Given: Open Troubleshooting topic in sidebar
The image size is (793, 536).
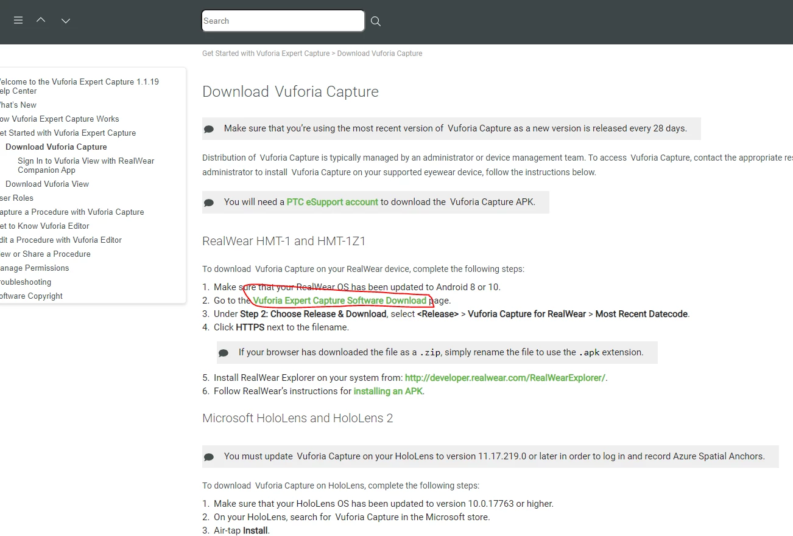Looking at the screenshot, I should click(25, 282).
